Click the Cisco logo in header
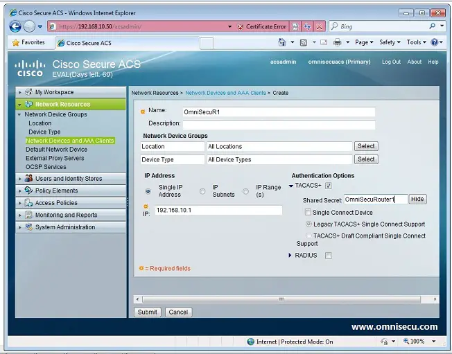This screenshot has height=354, width=452. click(30, 69)
